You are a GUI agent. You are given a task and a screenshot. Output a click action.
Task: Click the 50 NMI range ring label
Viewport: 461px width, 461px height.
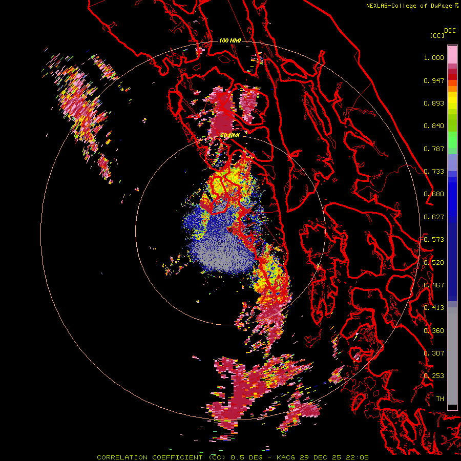click(x=230, y=136)
